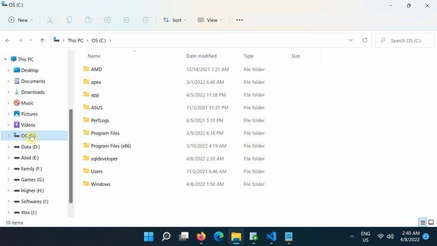Expand the Documents tree node
The image size is (437, 246).
(8, 81)
